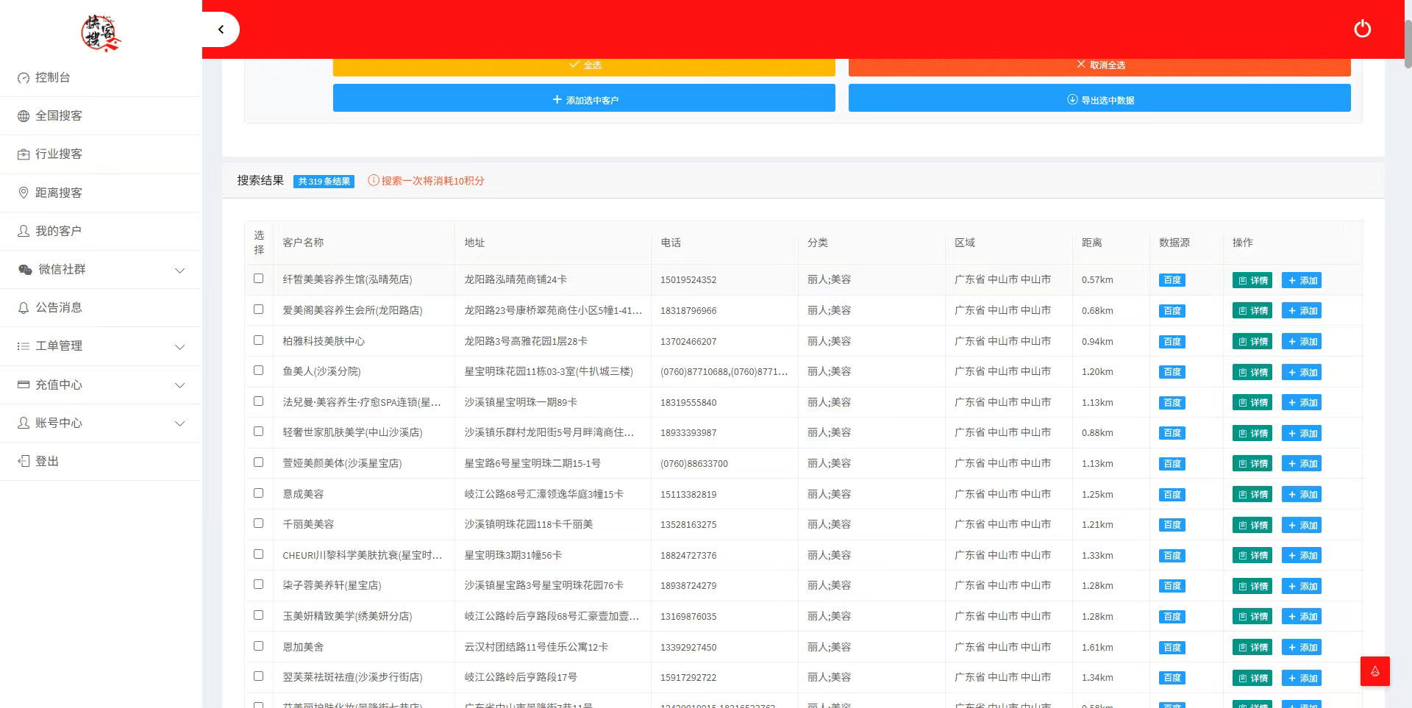Expand the 工单管理 submenu
1412x708 pixels.
coord(100,346)
